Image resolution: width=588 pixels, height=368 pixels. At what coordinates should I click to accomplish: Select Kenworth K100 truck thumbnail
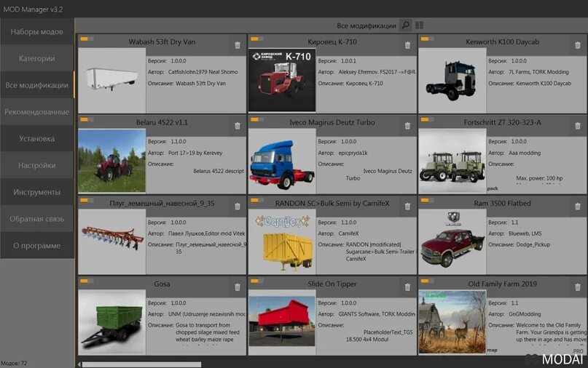point(452,80)
